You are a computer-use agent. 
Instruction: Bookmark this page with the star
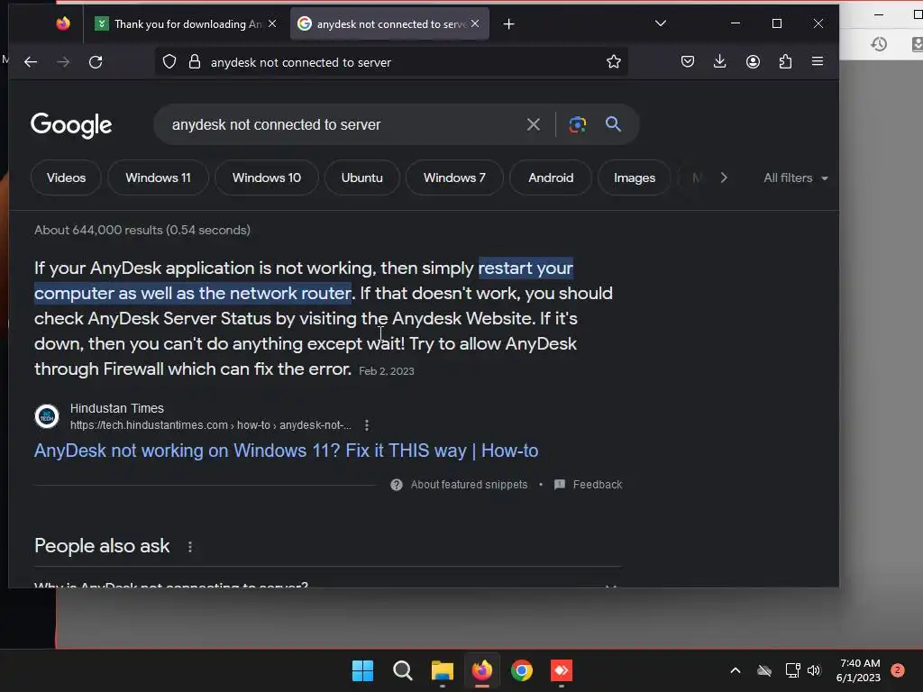(613, 62)
